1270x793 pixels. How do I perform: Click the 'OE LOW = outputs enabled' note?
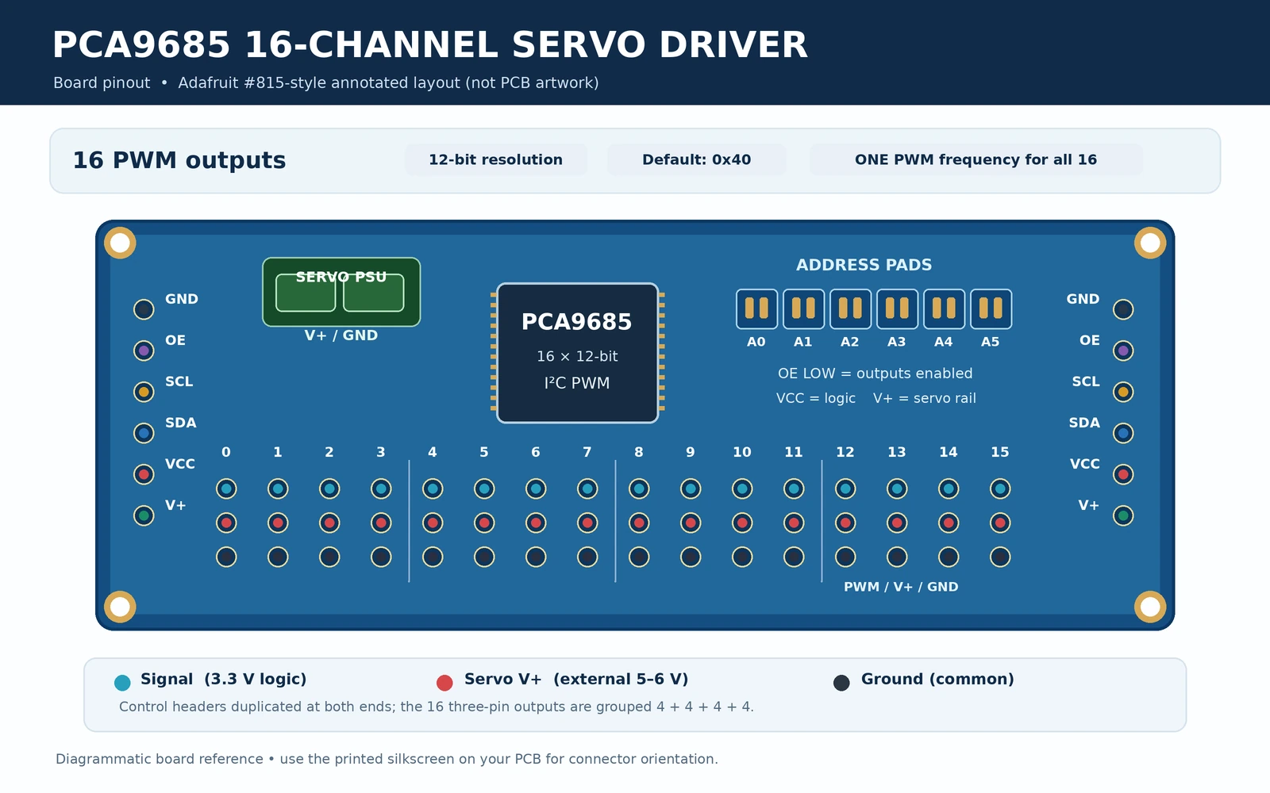coord(876,374)
